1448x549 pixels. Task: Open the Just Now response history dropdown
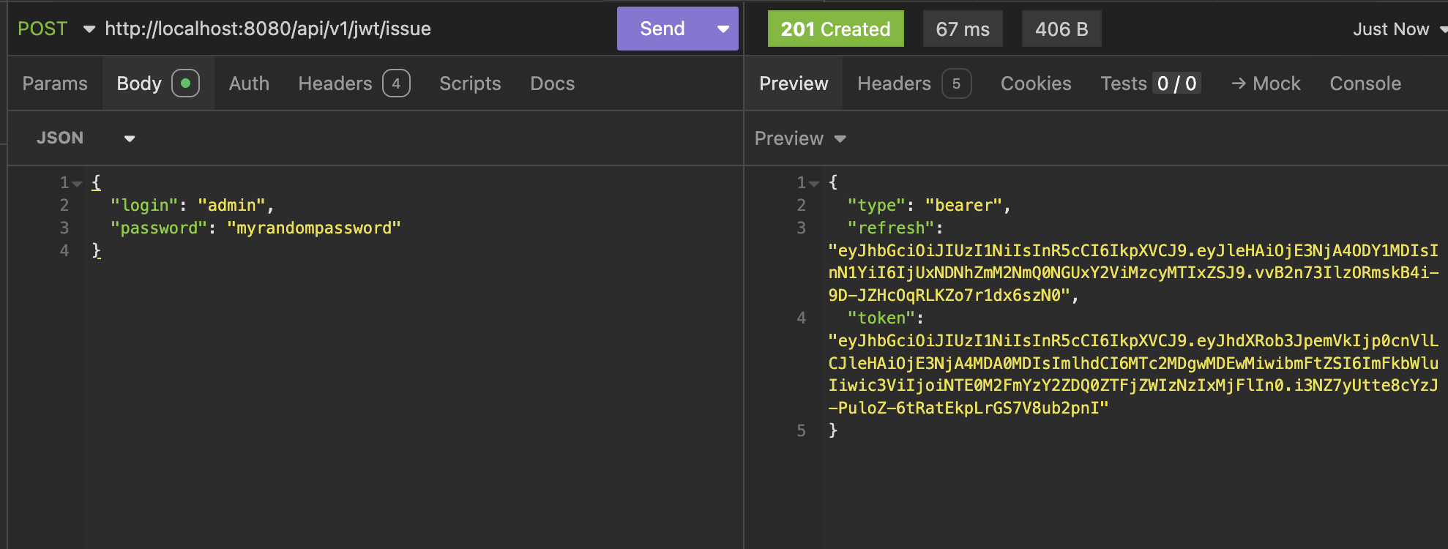click(1397, 29)
